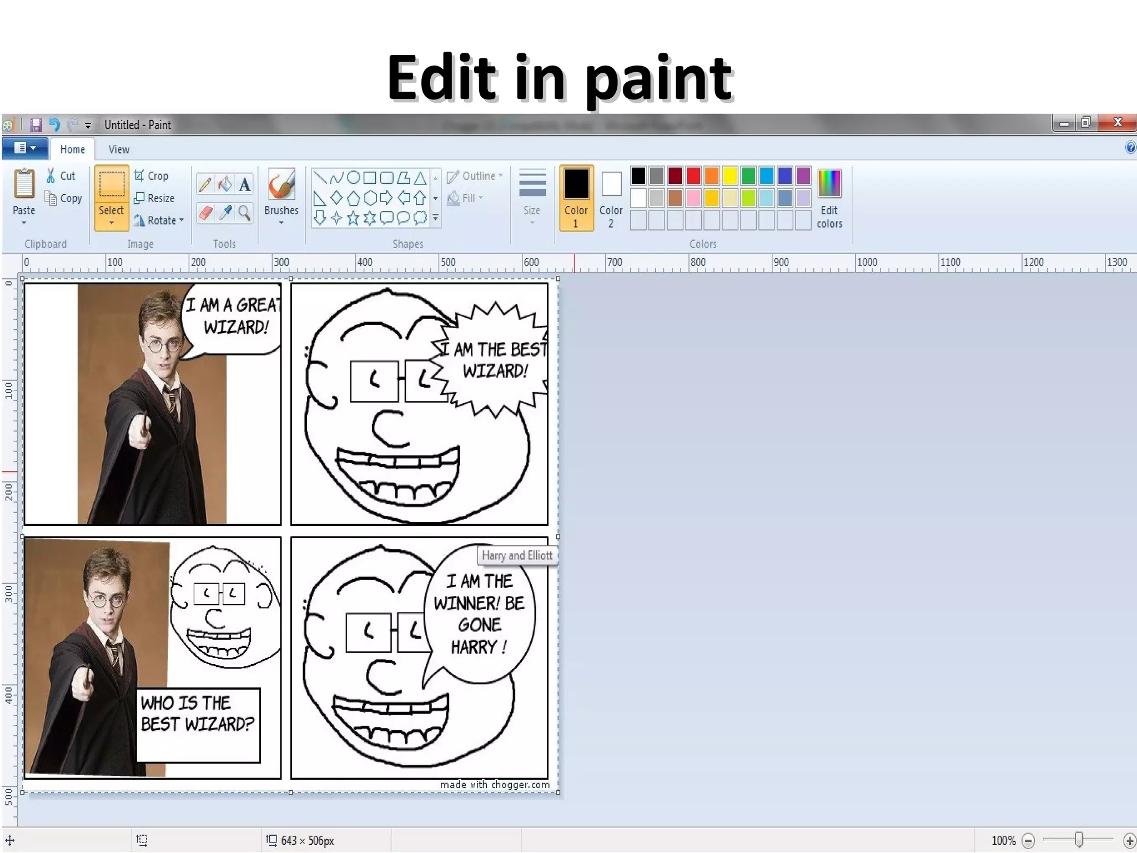Image resolution: width=1137 pixels, height=853 pixels.
Task: Choose the Right arrow shape
Action: (x=386, y=198)
